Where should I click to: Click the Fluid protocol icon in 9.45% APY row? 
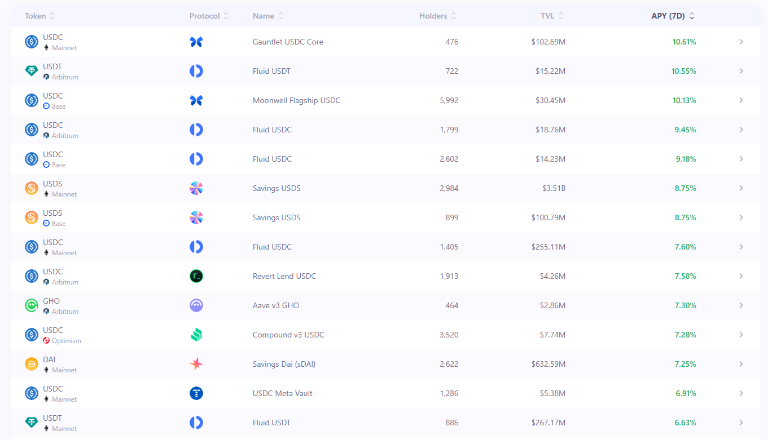[x=196, y=130]
